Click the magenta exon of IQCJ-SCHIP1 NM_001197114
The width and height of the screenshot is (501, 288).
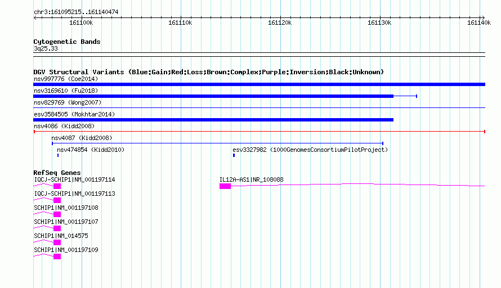pos(57,186)
